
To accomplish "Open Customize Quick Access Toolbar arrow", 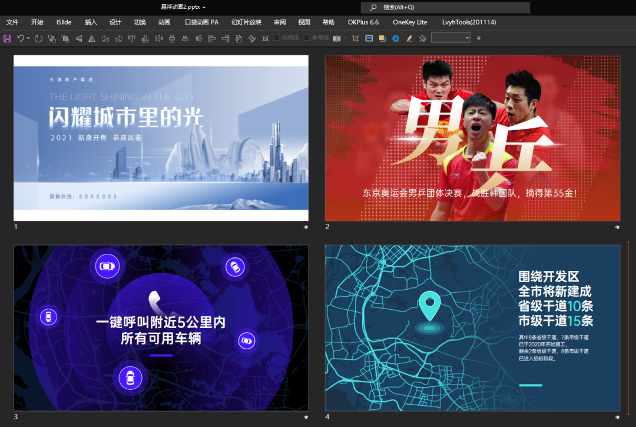I will [x=479, y=38].
